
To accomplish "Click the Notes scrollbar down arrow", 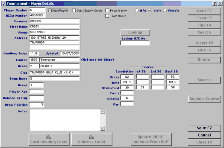I will 103,128.
